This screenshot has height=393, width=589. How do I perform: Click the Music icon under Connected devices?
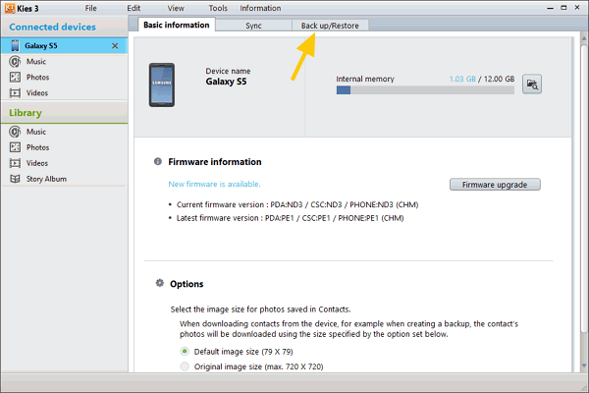(15, 62)
